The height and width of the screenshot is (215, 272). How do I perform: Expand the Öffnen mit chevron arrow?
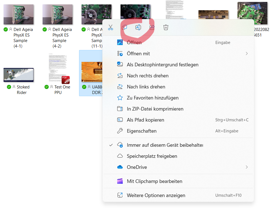pos(247,54)
